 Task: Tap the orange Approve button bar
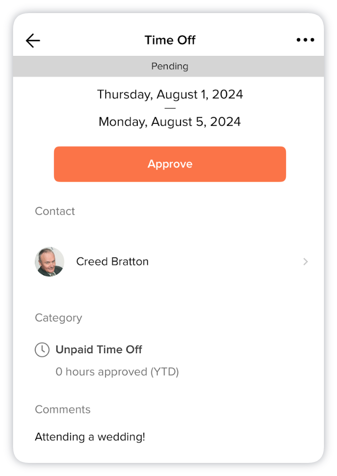coord(170,164)
